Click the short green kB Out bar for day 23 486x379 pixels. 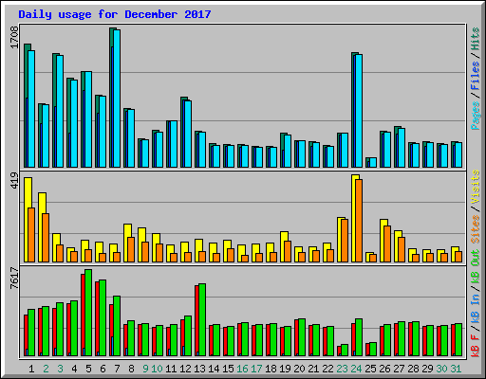345,350
